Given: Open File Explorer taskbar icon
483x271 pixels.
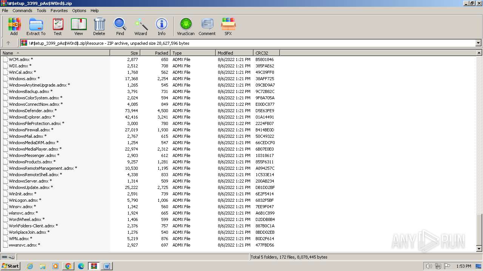Looking at the screenshot, I should (43, 266).
